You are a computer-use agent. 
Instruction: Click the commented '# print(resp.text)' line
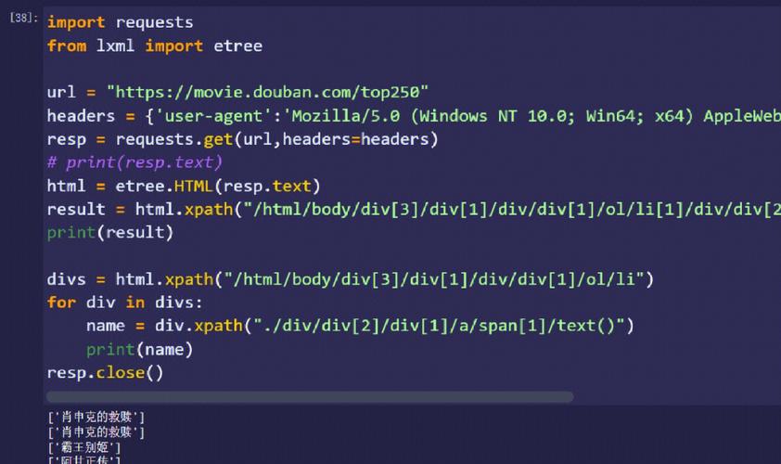134,162
